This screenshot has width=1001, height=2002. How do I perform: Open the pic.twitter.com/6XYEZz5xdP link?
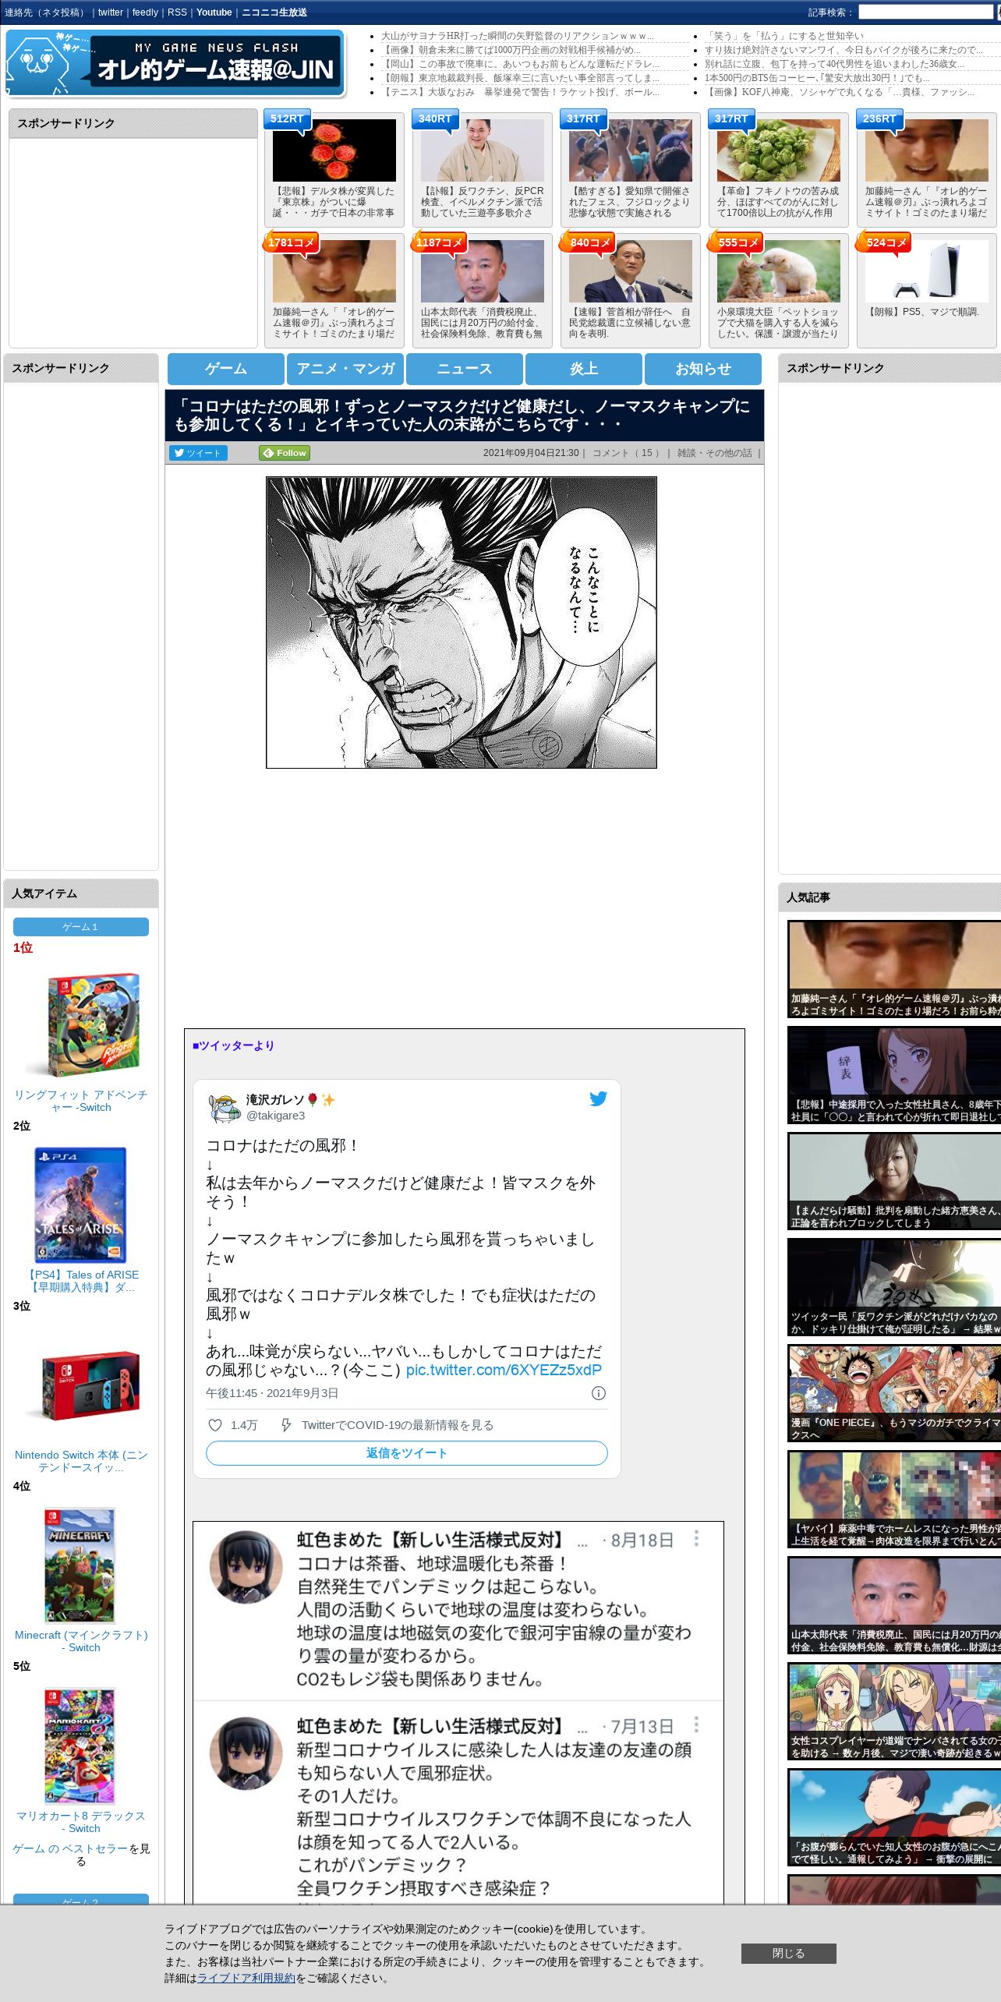coord(504,1370)
